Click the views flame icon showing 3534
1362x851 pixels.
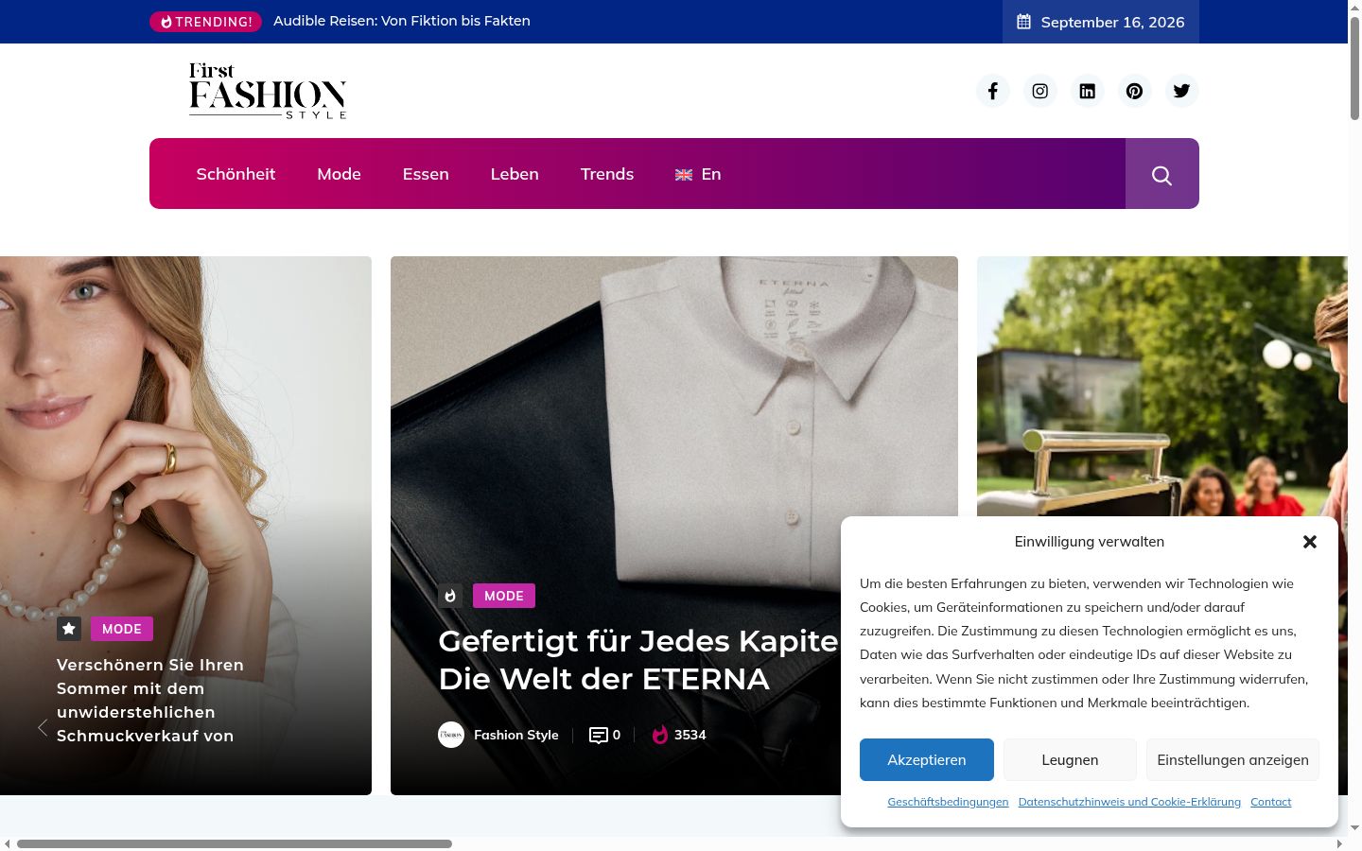(660, 735)
